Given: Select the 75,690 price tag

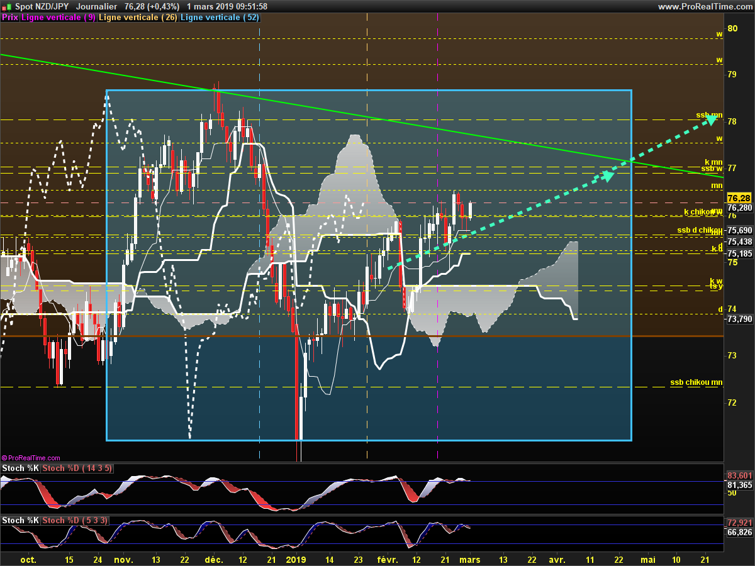Looking at the screenshot, I should tap(740, 230).
